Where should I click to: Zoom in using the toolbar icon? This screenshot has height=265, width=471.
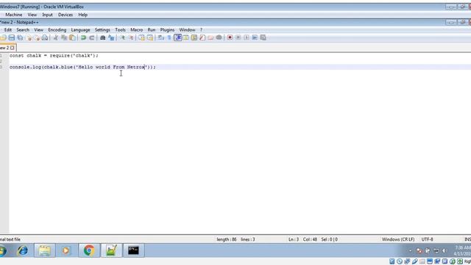click(x=122, y=38)
